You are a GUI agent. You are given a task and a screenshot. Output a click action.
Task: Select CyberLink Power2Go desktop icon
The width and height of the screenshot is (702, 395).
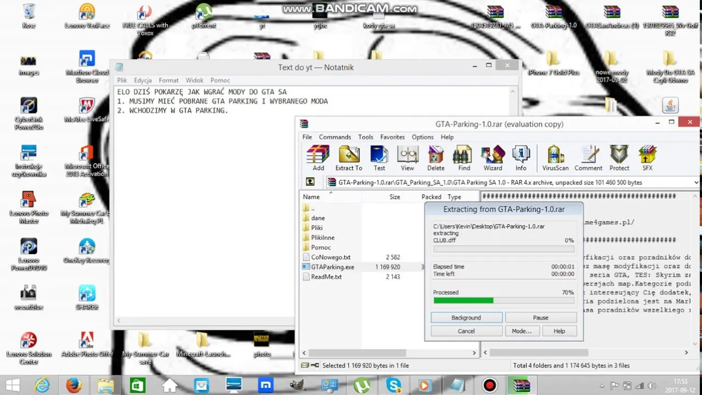[29, 114]
